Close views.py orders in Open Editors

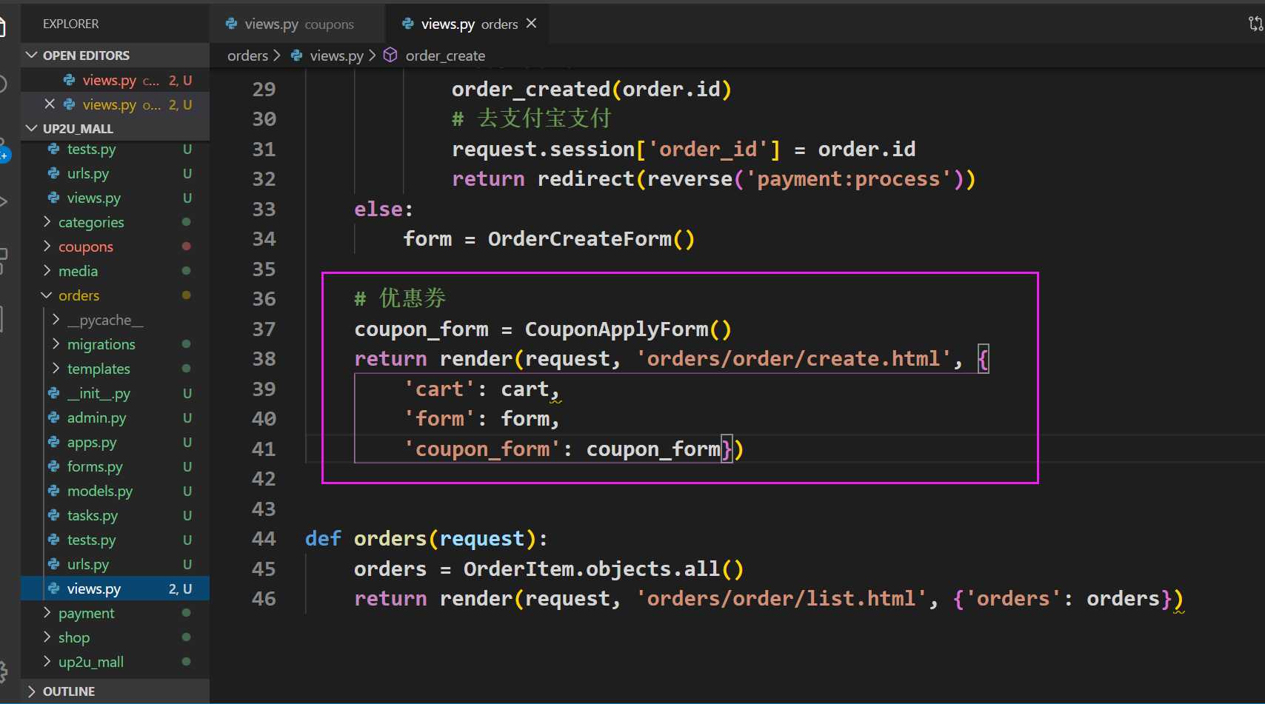coord(50,104)
